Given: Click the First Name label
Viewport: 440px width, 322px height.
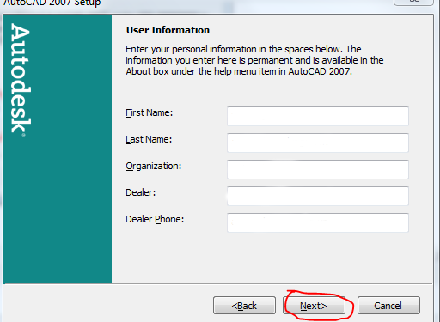Looking at the screenshot, I should point(149,112).
